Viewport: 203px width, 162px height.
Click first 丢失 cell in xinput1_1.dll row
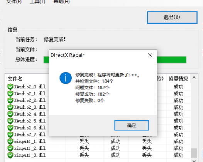click(x=84, y=142)
